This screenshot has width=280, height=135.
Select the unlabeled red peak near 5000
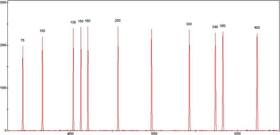(x=152, y=80)
